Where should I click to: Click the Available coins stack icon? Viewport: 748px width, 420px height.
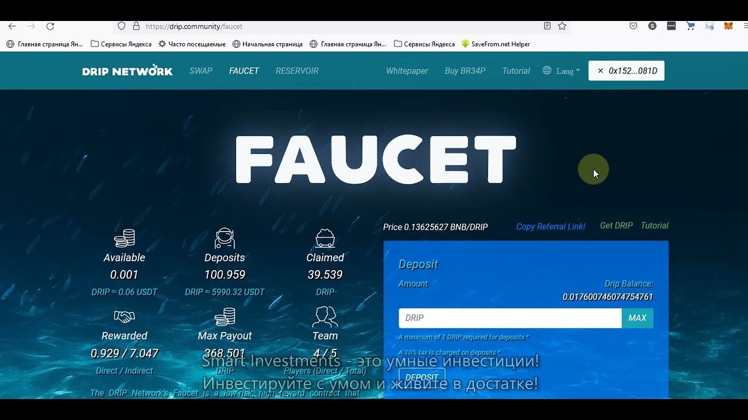(124, 238)
